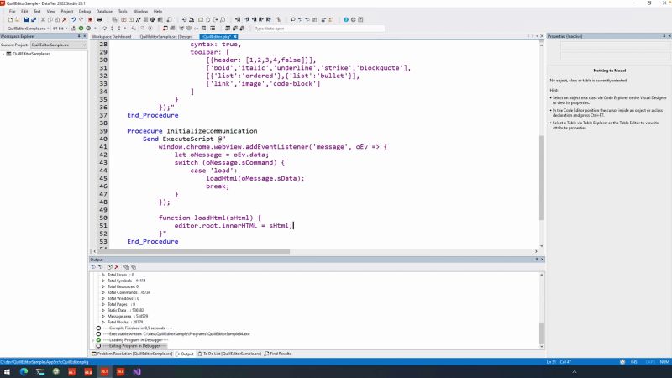Click the last copy icon in Output toolbar
The width and height of the screenshot is (672, 378).
(134, 267)
